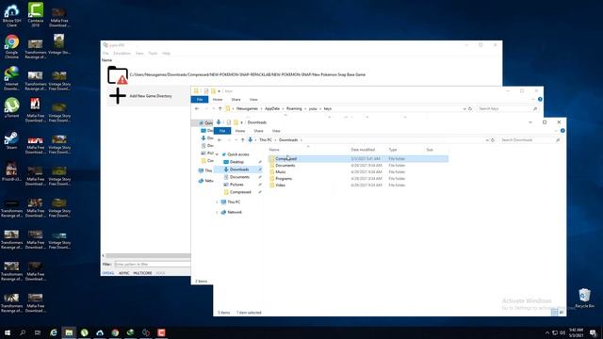Open Chrome from the taskbar
Viewport: 603px width, 339px height.
point(115,332)
